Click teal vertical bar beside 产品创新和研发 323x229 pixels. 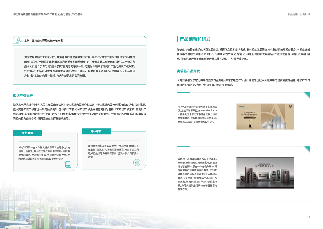pos(177,39)
